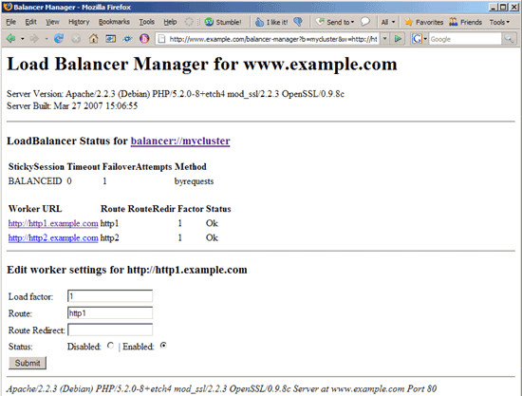Open the Bookmarks menu
Viewport: 522px width, 396px height.
pos(114,22)
